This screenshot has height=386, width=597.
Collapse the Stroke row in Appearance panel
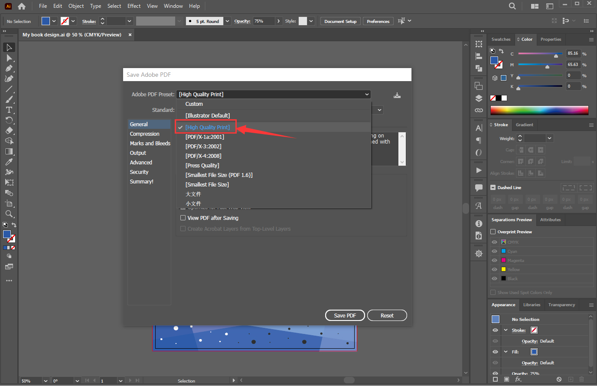coord(506,330)
